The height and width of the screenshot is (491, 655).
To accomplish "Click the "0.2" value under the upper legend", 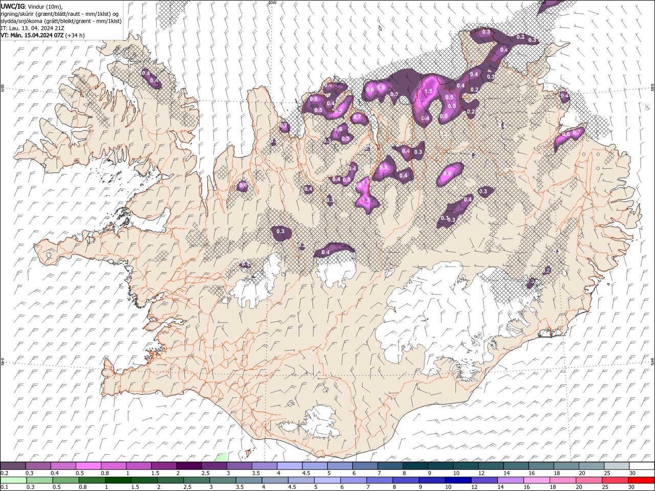I will click(x=4, y=473).
